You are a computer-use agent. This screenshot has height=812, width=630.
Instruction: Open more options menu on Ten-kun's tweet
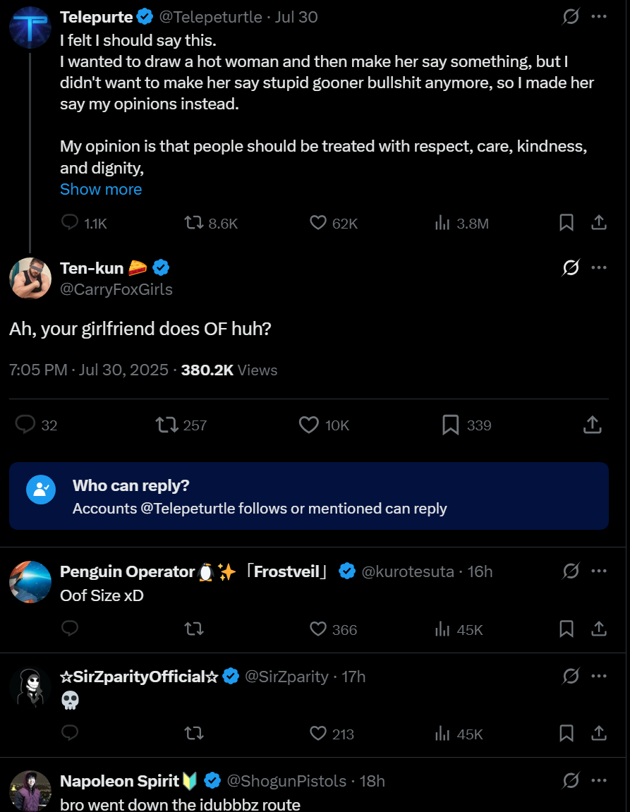tap(599, 268)
